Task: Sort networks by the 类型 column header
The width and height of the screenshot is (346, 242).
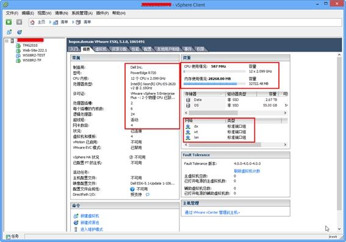Action: 254,120
